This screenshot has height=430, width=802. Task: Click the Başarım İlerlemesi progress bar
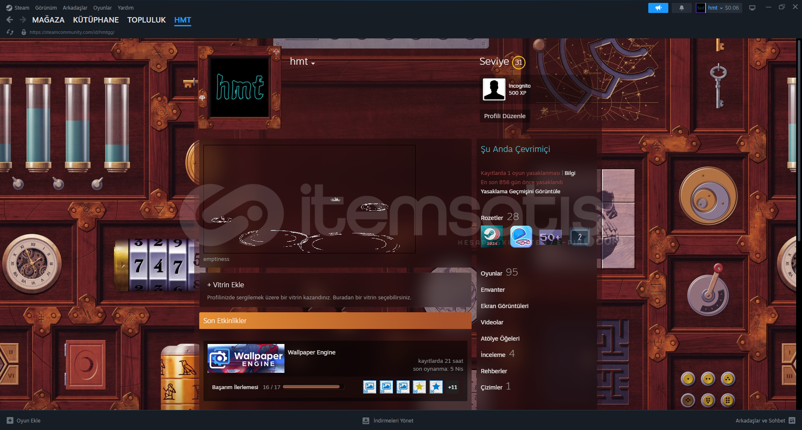click(x=313, y=387)
